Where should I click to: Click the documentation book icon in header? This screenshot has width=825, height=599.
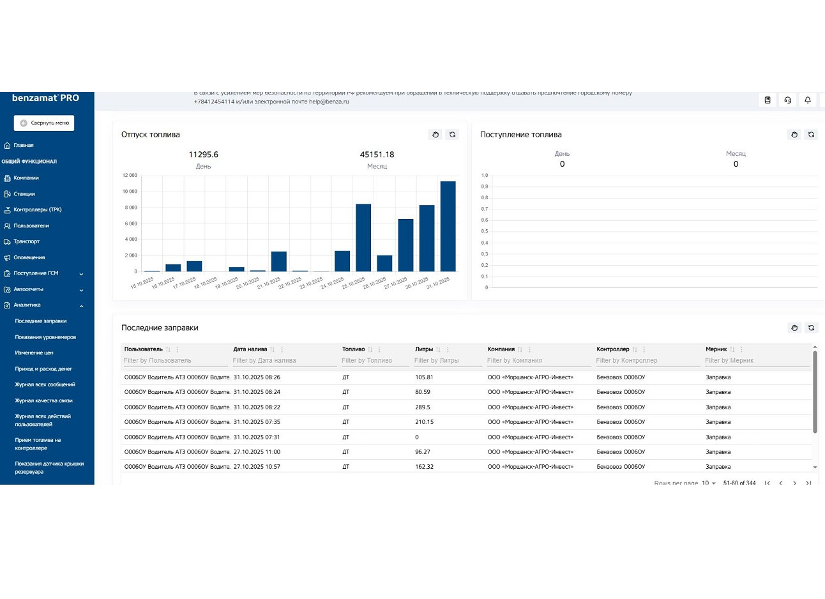768,100
